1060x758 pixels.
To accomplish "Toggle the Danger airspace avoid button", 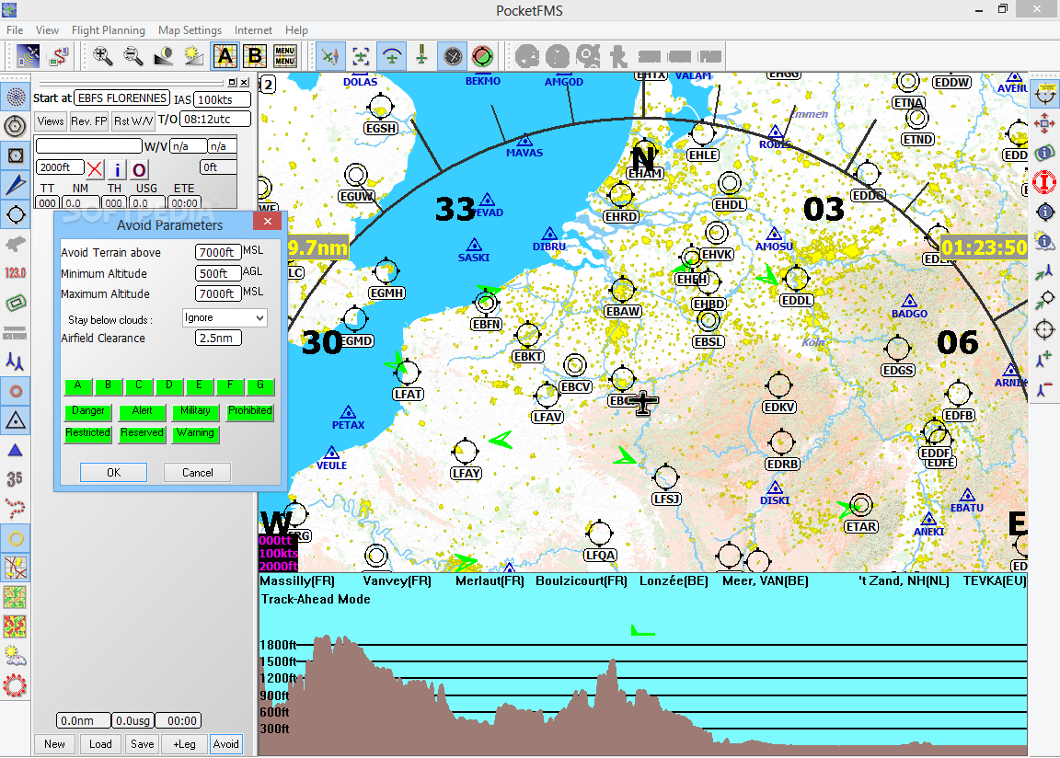I will (88, 411).
